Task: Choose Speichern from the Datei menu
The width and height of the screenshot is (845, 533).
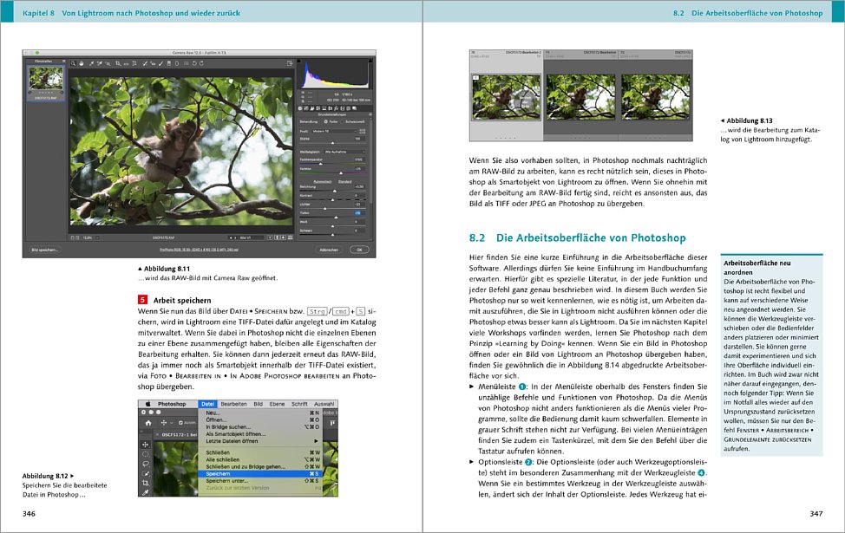Action: click(259, 474)
